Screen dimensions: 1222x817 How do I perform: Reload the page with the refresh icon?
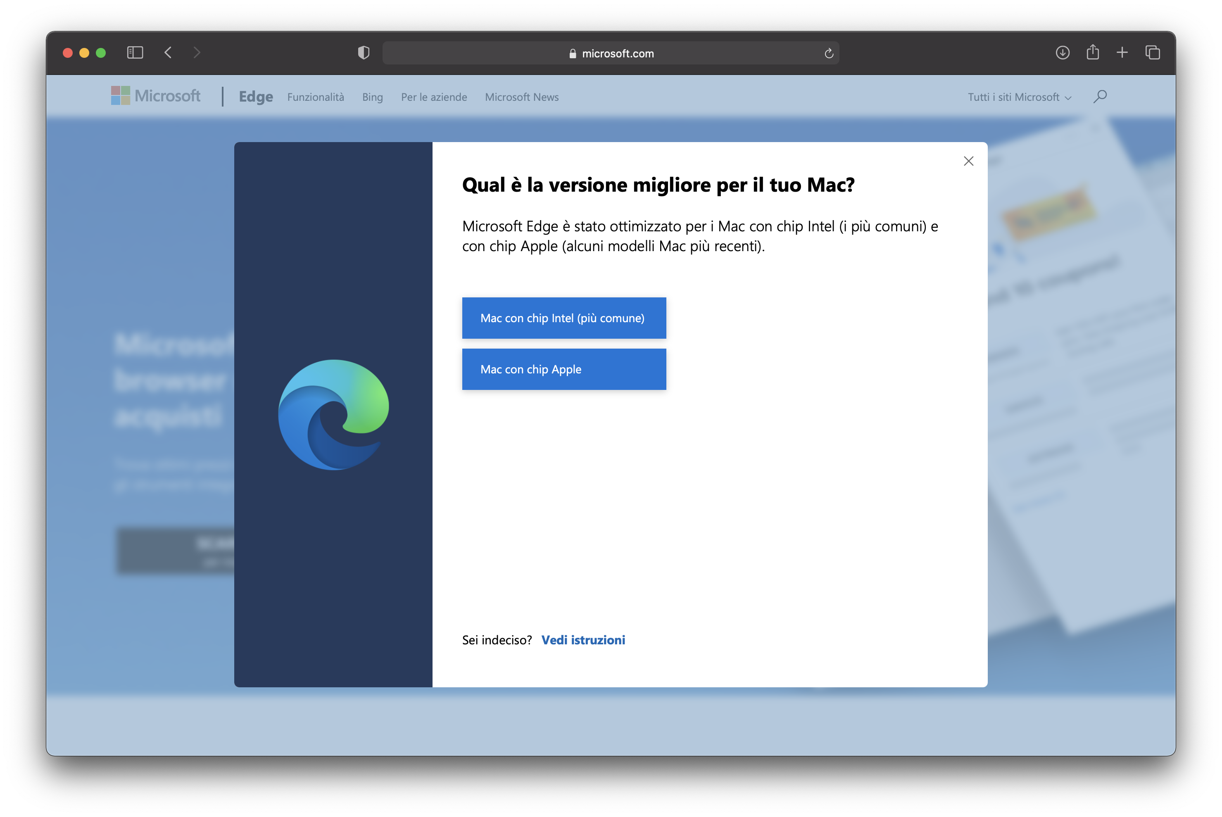tap(829, 53)
